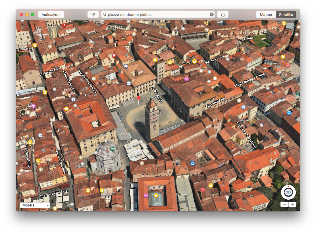Select the blue bus stop icon
Screen dimensions: 316x234
289,112
